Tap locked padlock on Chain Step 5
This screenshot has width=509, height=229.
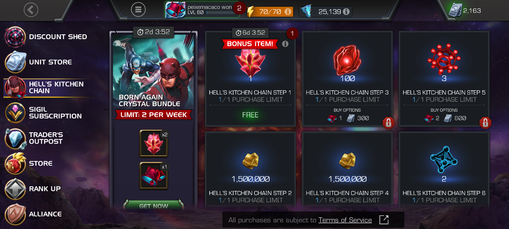(485, 122)
